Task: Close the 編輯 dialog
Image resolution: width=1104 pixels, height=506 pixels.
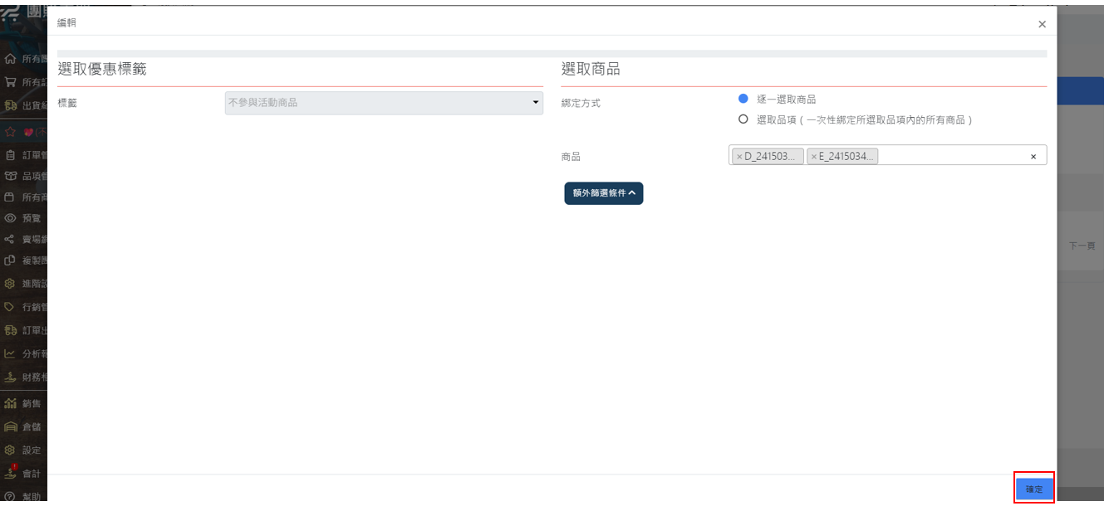Action: 1042,24
